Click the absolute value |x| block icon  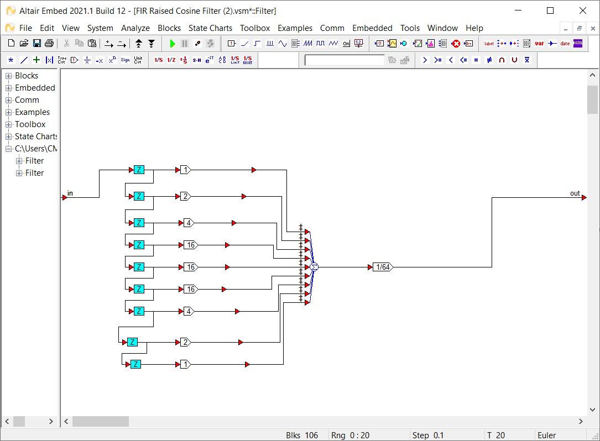(x=49, y=60)
